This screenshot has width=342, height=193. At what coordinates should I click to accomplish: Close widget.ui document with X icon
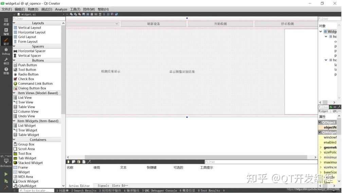67,14
